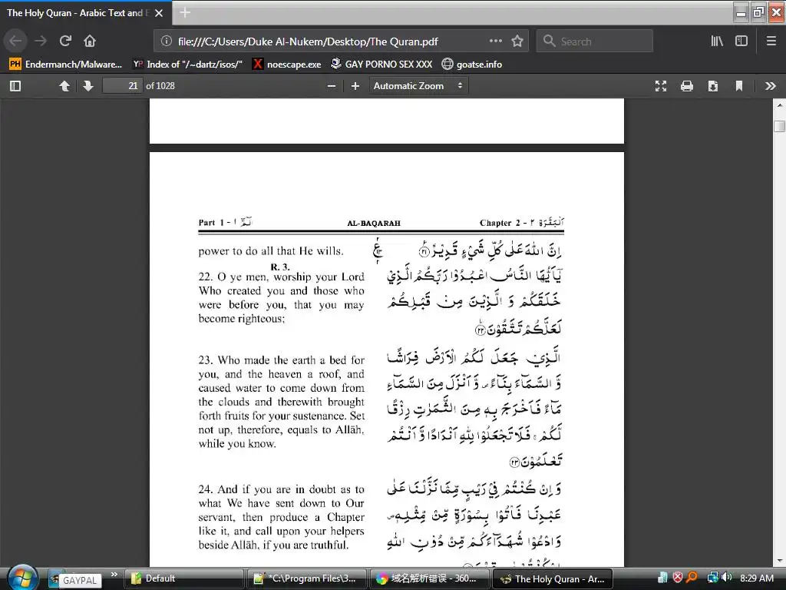The height and width of the screenshot is (590, 786).
Task: Click verse 23 'Who made the earth' text
Action: tap(281, 401)
